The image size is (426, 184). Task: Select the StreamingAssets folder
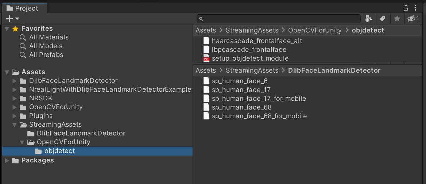point(55,124)
